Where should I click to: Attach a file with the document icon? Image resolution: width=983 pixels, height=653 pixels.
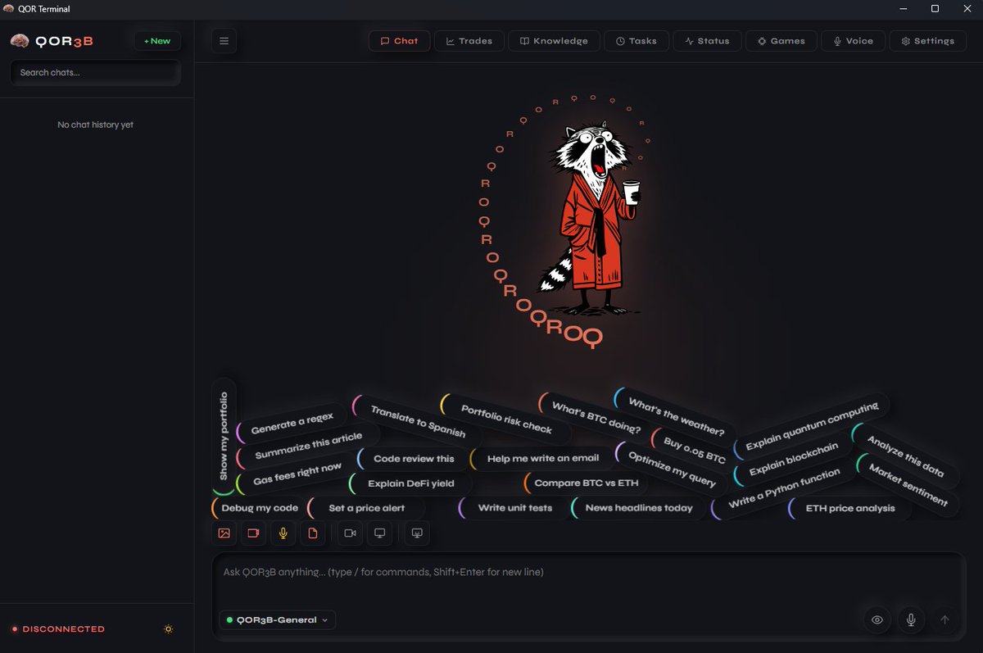(x=312, y=533)
